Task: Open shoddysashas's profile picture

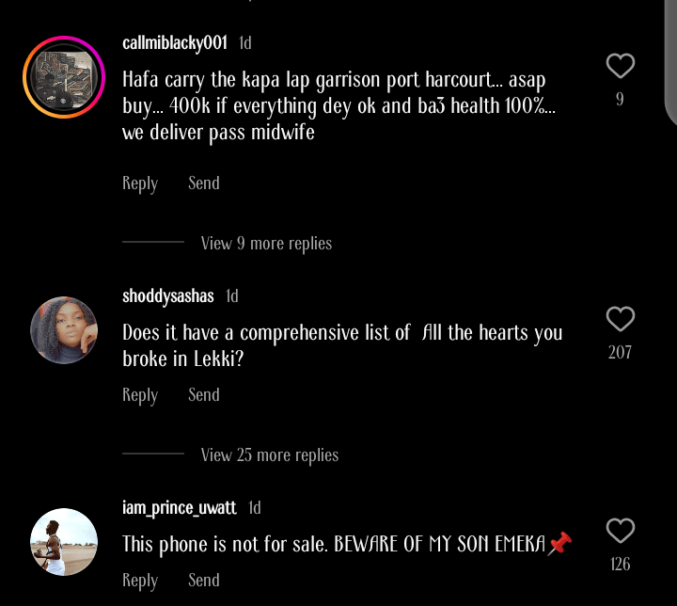Action: [64, 330]
